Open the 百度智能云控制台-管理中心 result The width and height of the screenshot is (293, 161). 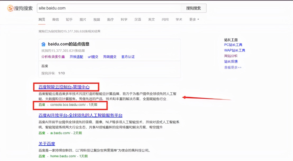(64, 87)
